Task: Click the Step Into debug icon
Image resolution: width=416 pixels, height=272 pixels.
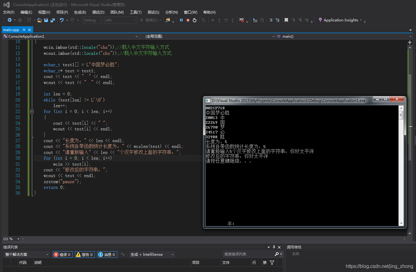Action: coord(219,20)
